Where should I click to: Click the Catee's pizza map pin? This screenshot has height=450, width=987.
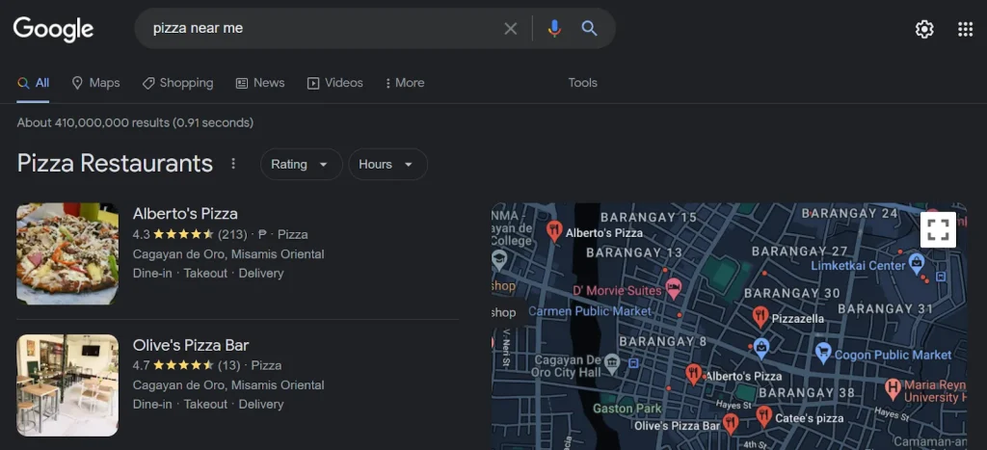tap(764, 416)
